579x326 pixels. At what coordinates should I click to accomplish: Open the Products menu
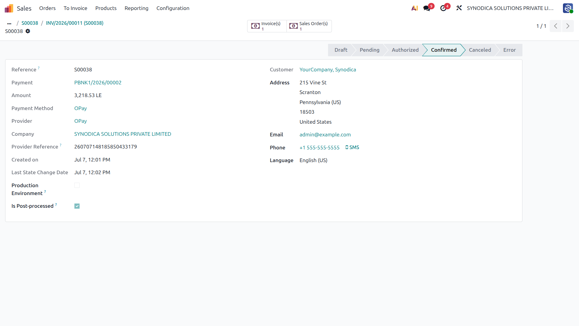(x=106, y=8)
